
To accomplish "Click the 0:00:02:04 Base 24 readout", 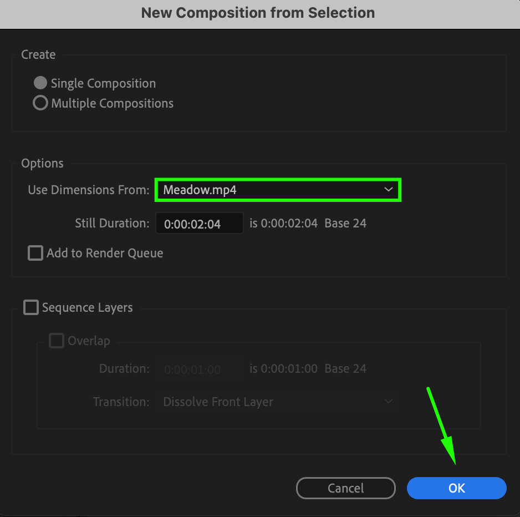I will point(308,224).
